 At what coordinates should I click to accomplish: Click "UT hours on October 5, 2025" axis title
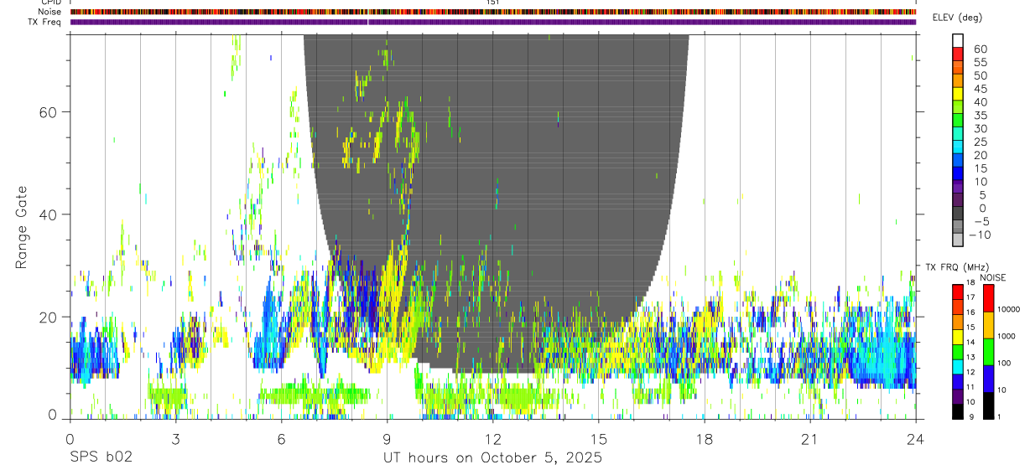coord(492,458)
